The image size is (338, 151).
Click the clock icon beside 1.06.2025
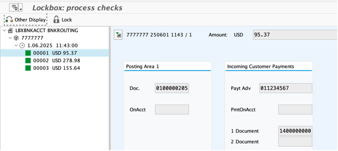click(x=22, y=45)
